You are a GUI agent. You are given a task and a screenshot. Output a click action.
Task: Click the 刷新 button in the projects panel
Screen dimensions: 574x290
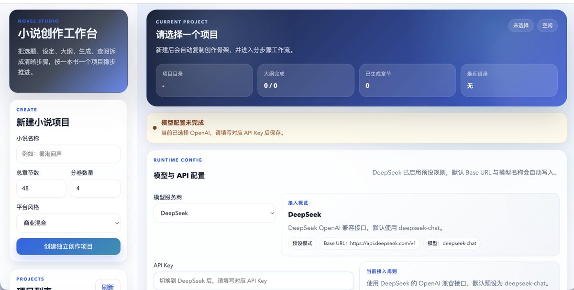[x=108, y=287]
